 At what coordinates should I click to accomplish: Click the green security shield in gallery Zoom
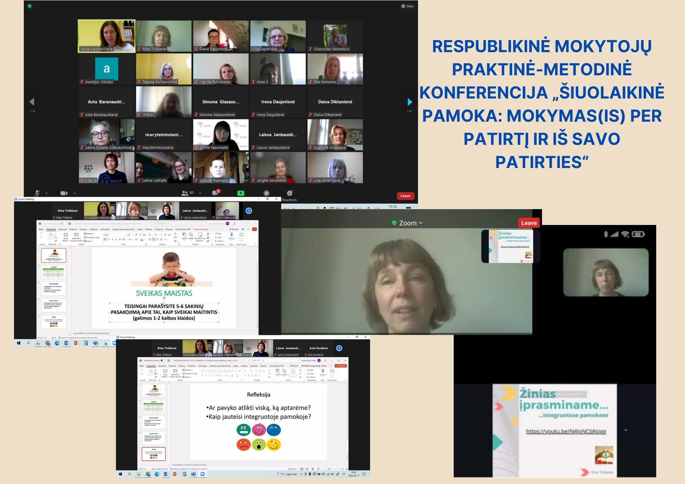tap(30, 6)
